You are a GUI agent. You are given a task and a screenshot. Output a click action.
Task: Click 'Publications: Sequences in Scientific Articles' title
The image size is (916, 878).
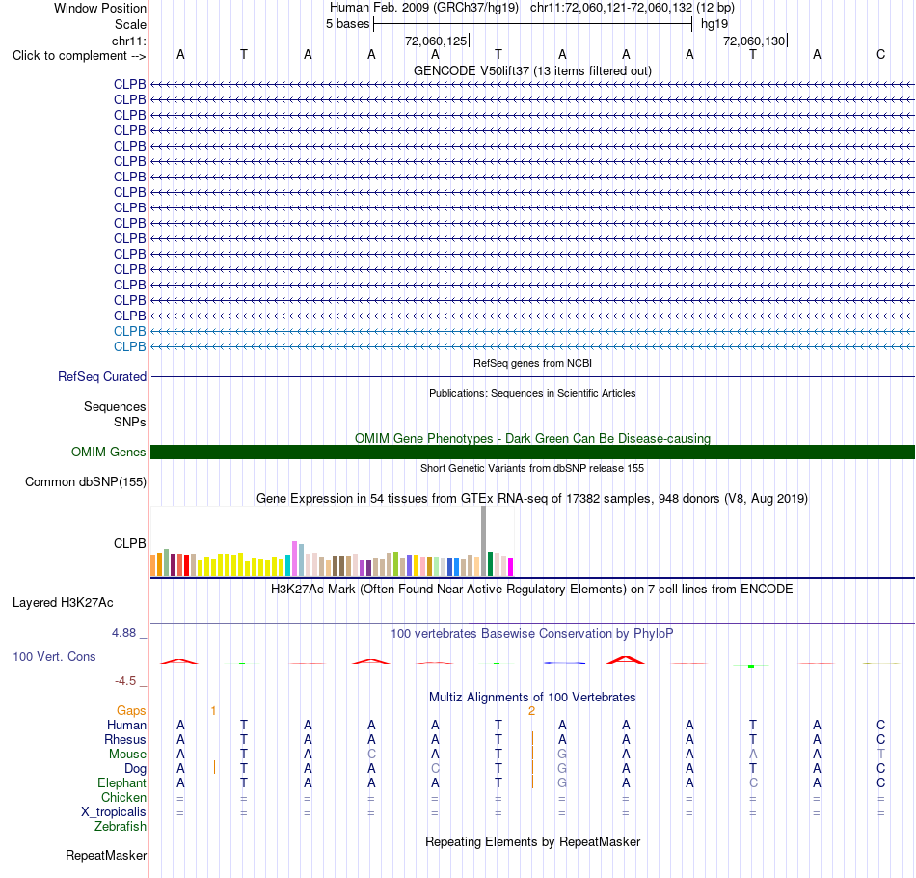532,393
